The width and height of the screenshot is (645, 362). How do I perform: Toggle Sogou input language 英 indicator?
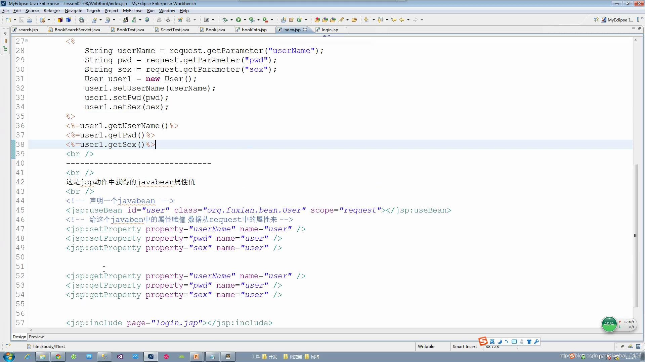point(492,342)
